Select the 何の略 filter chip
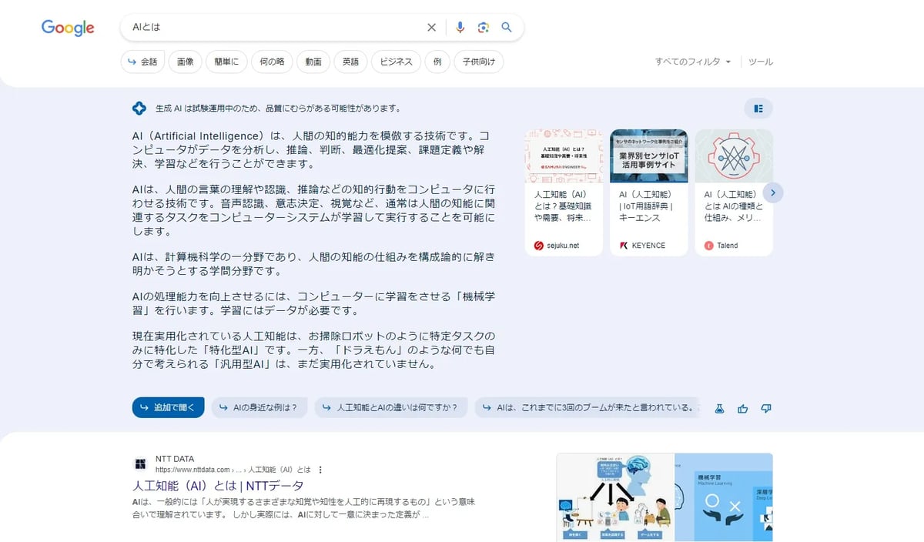This screenshot has height=542, width=924. coord(272,62)
